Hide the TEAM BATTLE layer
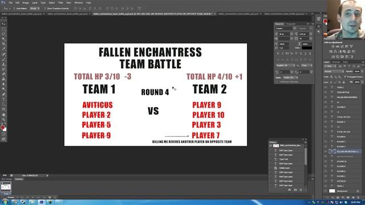Viewport: 365px width, 205px height. click(x=326, y=92)
